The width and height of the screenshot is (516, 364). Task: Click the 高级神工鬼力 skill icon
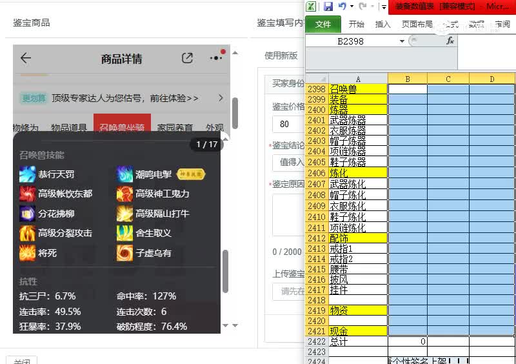click(x=124, y=194)
